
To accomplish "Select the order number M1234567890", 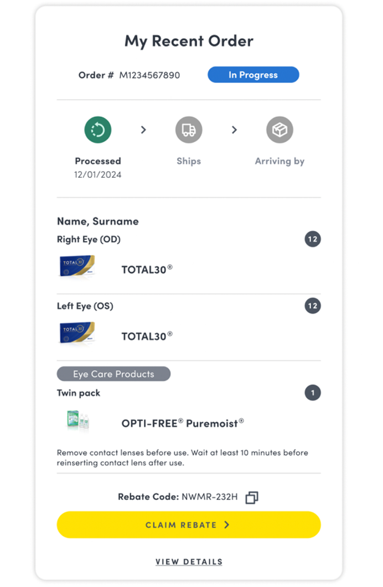I will [x=148, y=75].
